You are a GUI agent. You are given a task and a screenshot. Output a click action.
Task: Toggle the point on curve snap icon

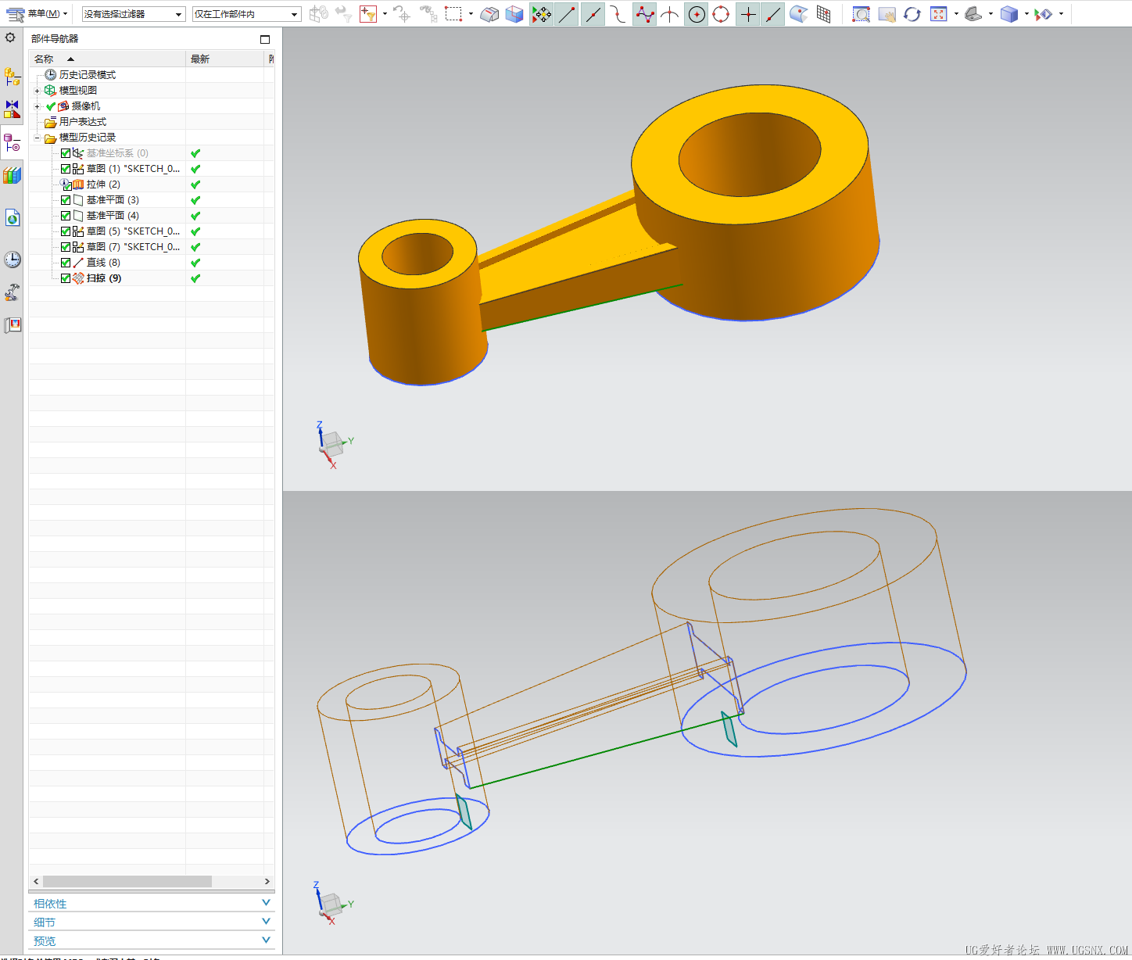pos(773,14)
